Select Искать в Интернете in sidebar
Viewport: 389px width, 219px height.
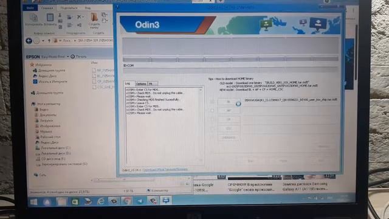(x=50, y=81)
